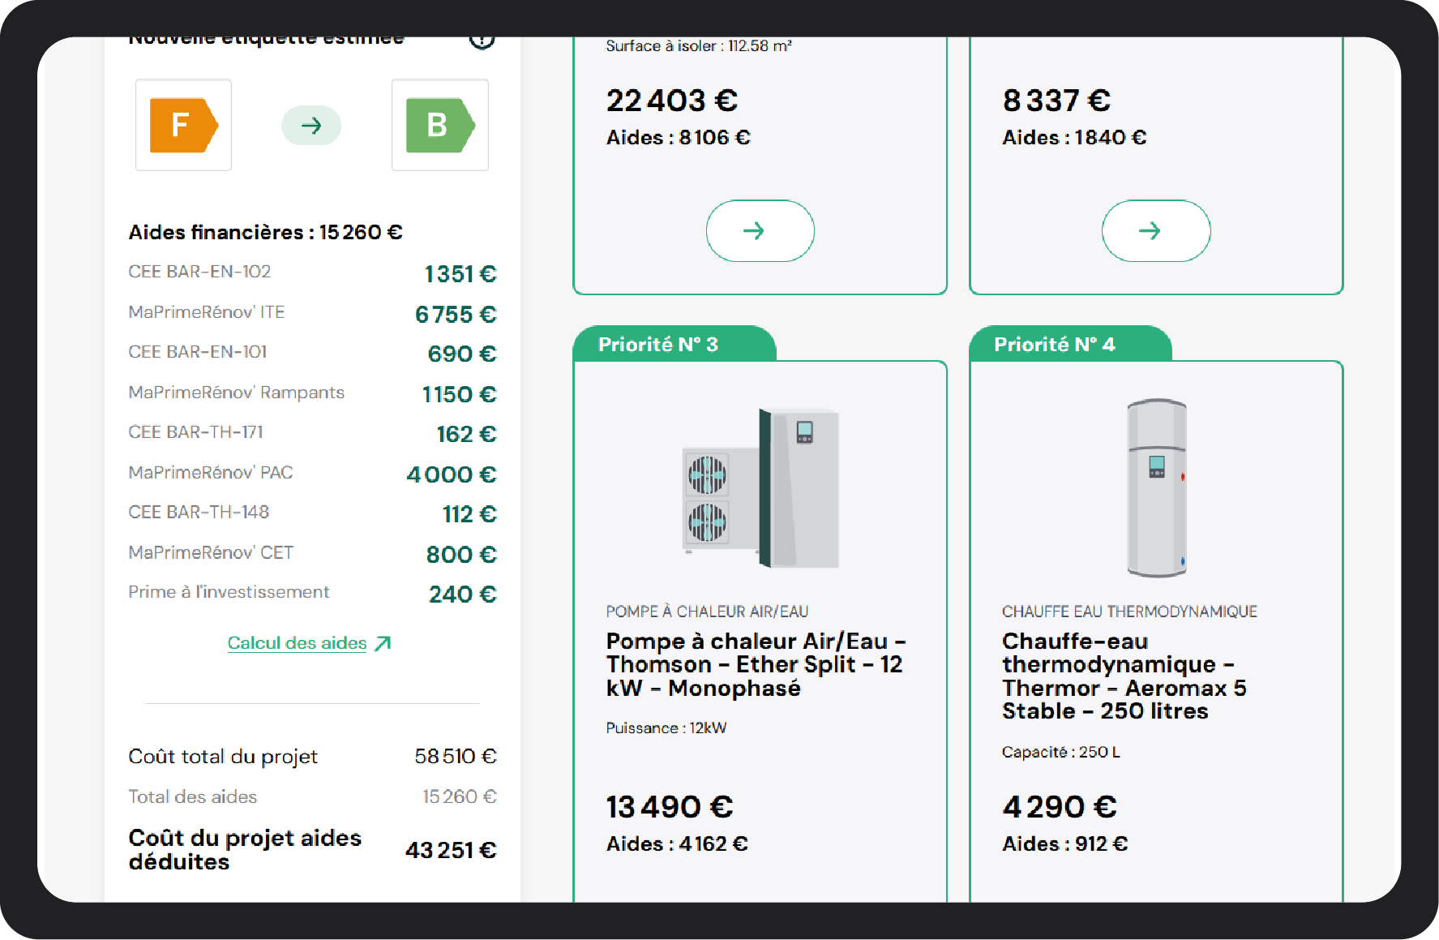Select the Priorité N° 4 tab

coord(1070,344)
